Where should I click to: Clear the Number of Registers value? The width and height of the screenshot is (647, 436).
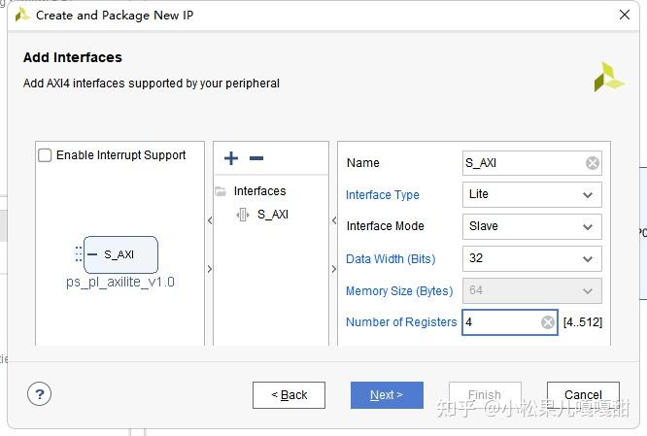click(x=548, y=322)
